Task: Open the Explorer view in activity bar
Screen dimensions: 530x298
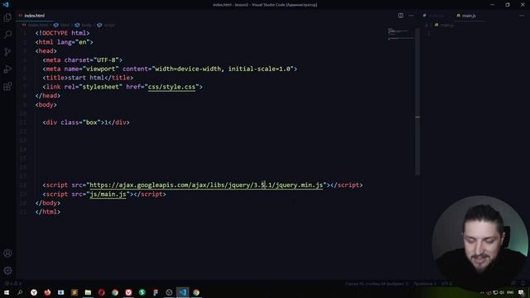Action: (x=7, y=17)
